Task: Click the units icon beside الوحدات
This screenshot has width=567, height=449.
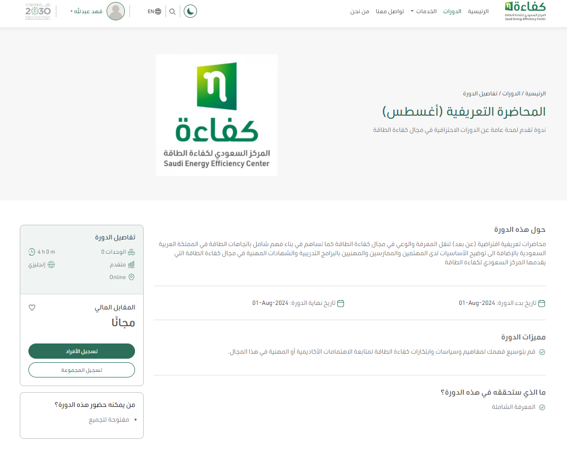Action: tap(131, 252)
